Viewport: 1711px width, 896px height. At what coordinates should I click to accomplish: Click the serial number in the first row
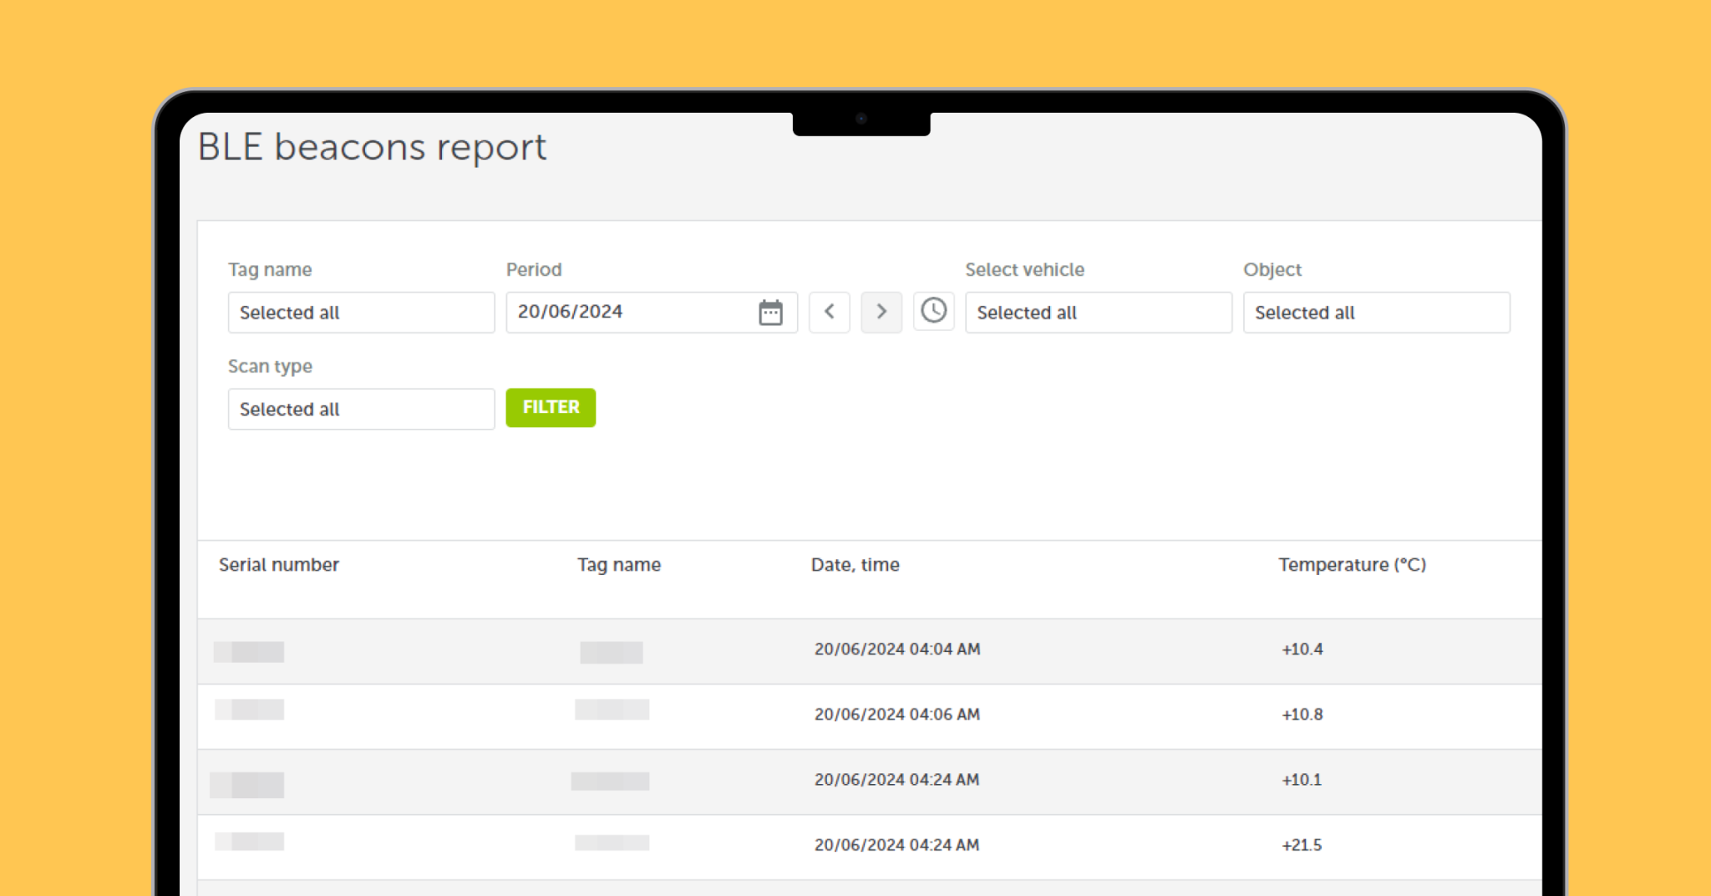point(248,650)
